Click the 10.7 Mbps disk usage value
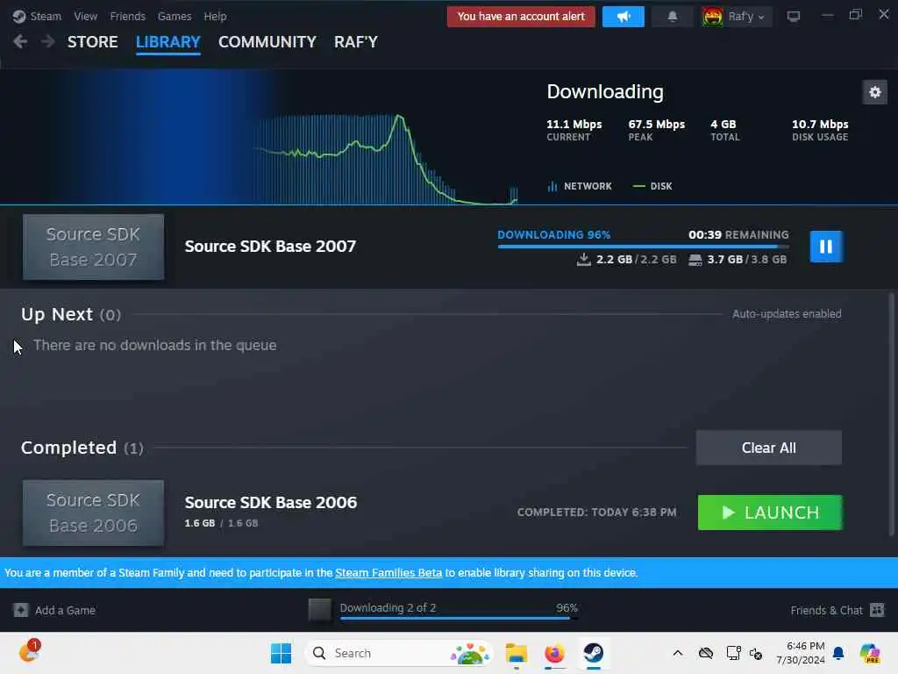Viewport: 898px width, 674px height. (820, 125)
